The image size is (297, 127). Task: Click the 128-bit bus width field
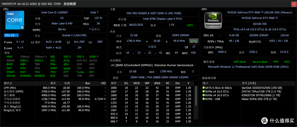pos(285,36)
